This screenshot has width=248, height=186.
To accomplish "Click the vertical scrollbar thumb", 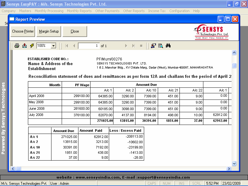I will point(234,65).
